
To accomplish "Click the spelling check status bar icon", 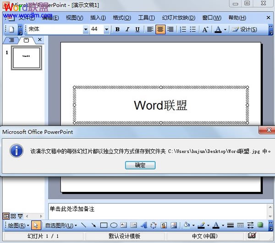I will point(252,236).
